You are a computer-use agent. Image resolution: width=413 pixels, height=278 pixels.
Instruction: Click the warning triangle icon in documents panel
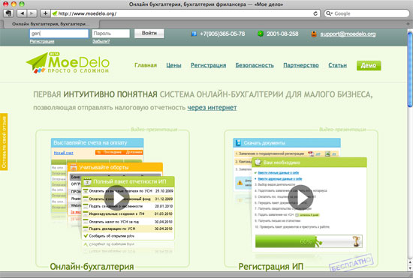[x=240, y=182]
